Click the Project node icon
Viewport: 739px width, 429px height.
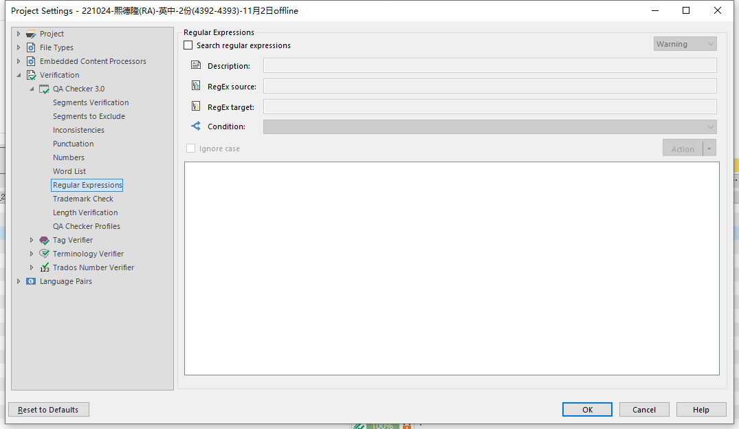point(31,34)
